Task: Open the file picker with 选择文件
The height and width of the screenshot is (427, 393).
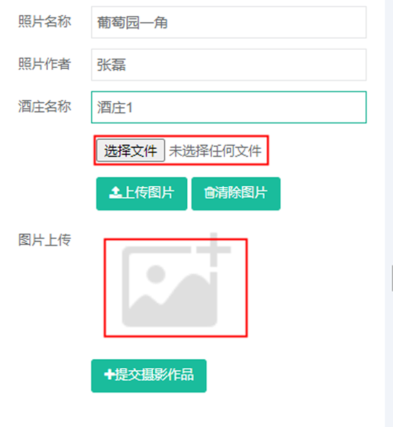Action: click(130, 150)
